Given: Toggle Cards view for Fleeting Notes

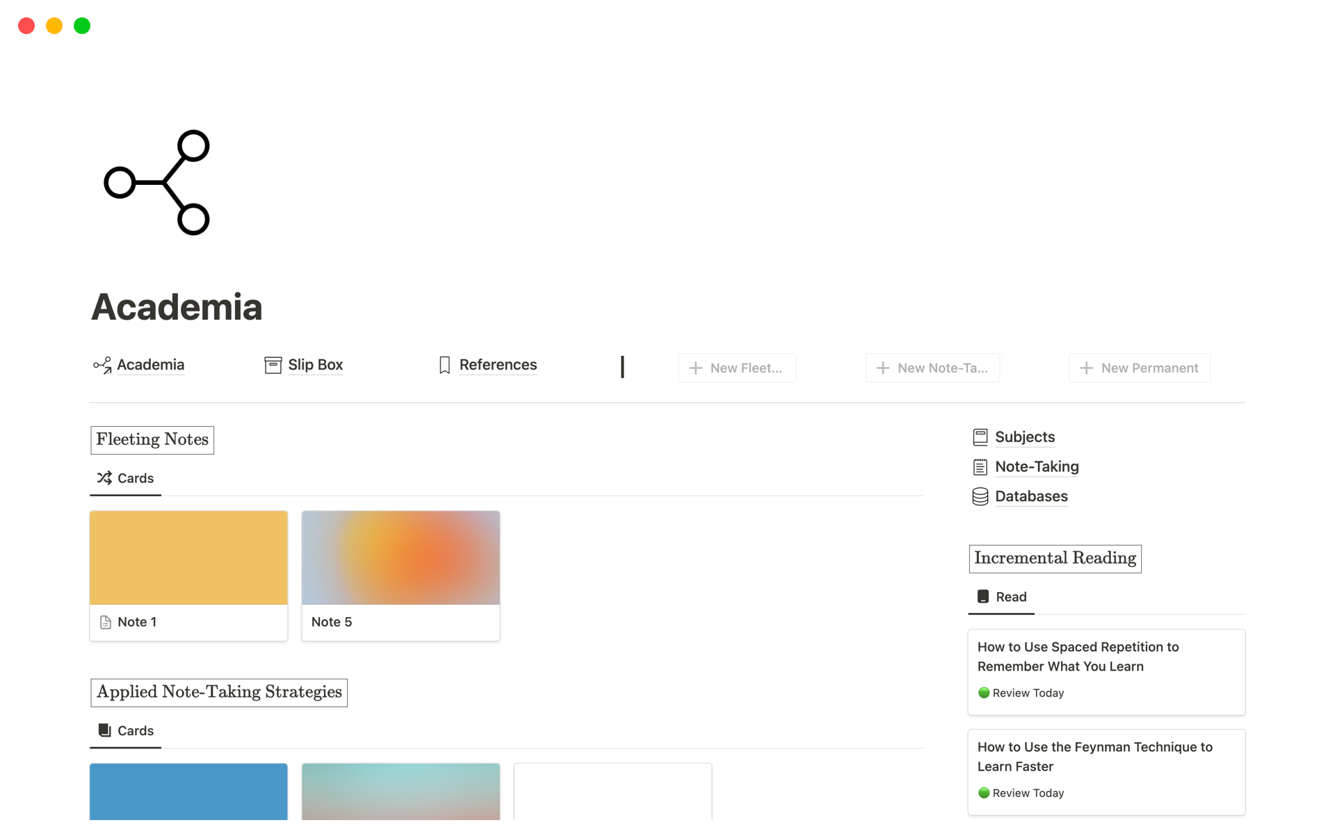Looking at the screenshot, I should coord(125,477).
